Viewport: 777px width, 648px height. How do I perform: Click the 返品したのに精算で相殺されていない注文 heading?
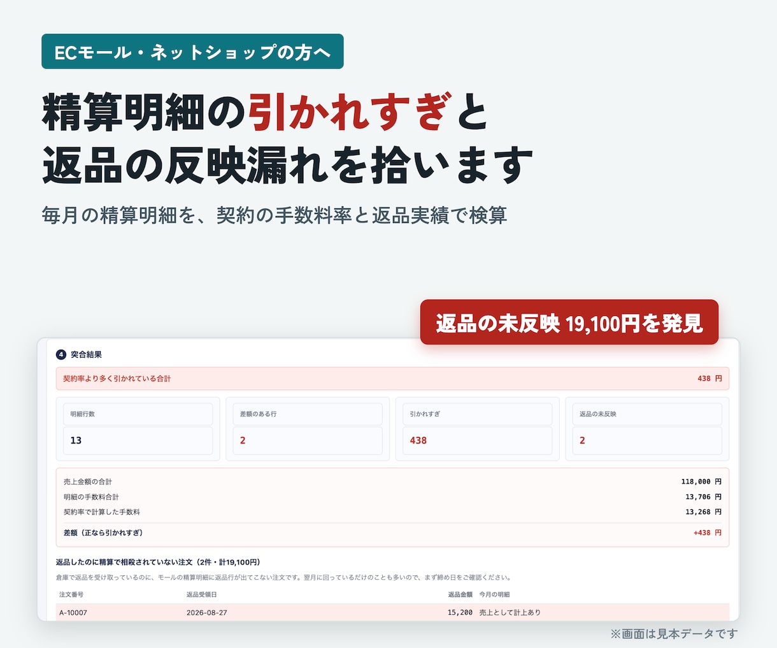pos(158,562)
